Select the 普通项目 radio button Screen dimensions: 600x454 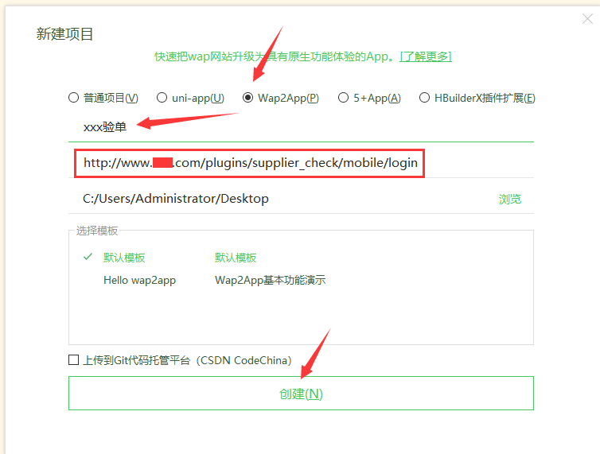74,98
